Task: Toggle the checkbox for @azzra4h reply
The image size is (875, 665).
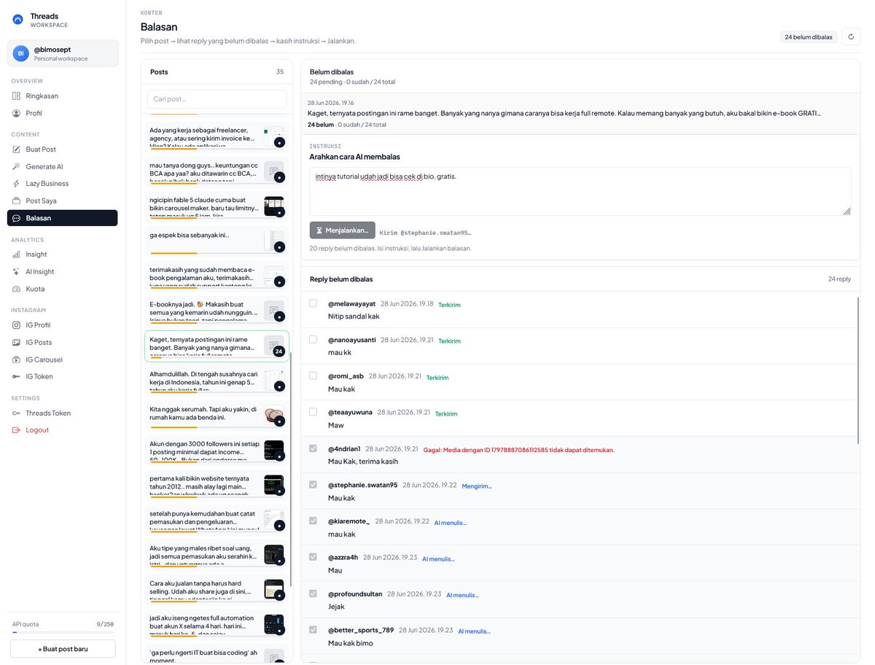Action: coord(313,556)
